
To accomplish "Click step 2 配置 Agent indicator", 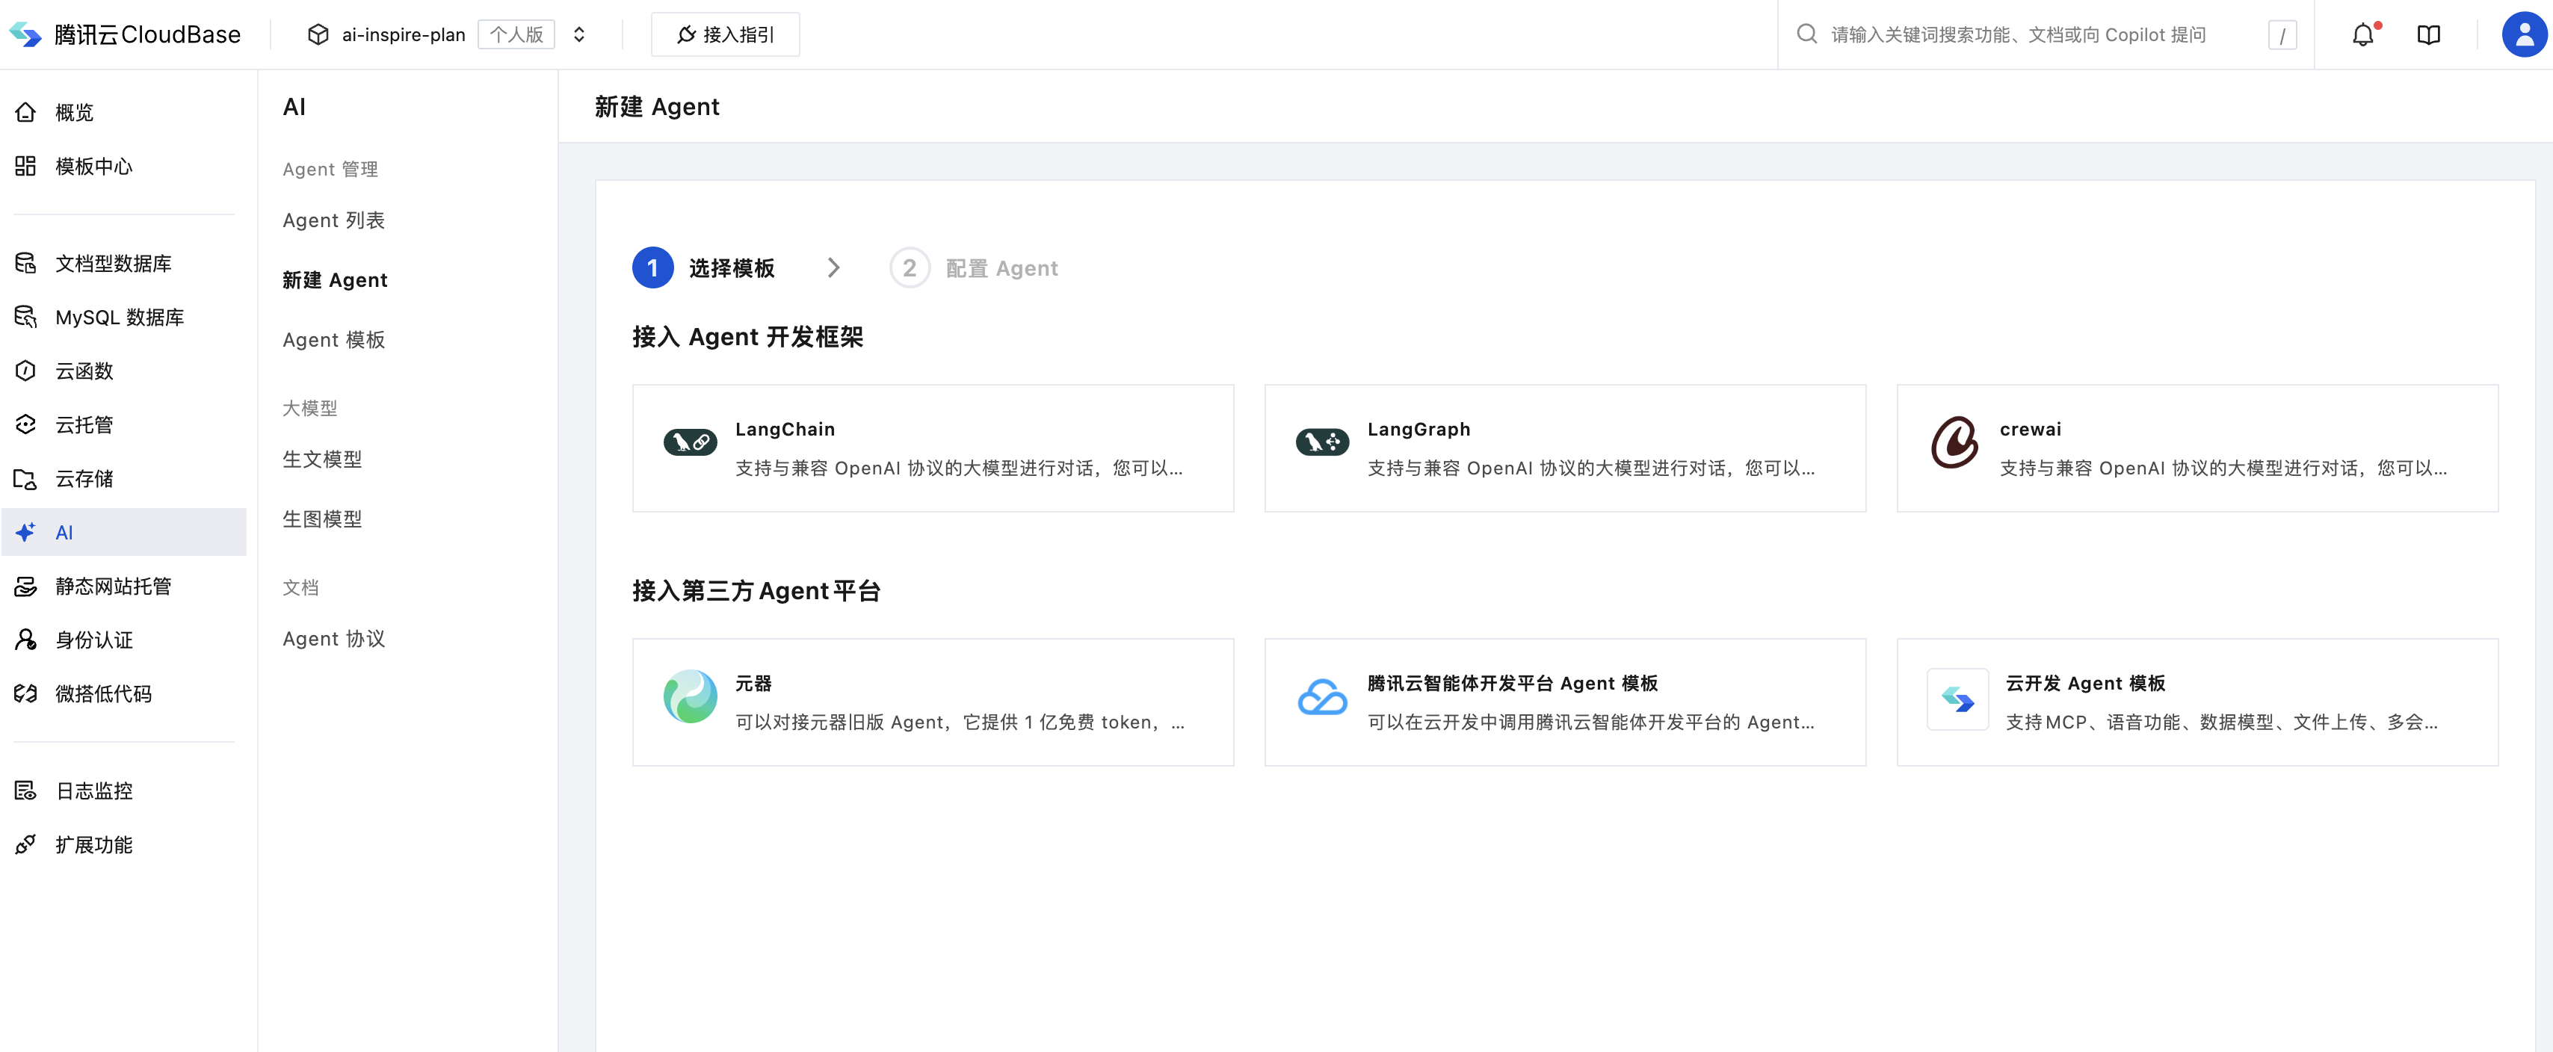I will click(x=975, y=268).
